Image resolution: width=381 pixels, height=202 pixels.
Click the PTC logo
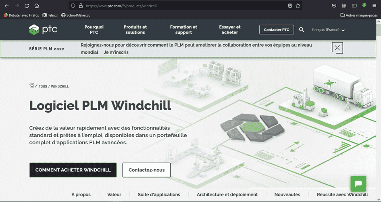point(43,29)
